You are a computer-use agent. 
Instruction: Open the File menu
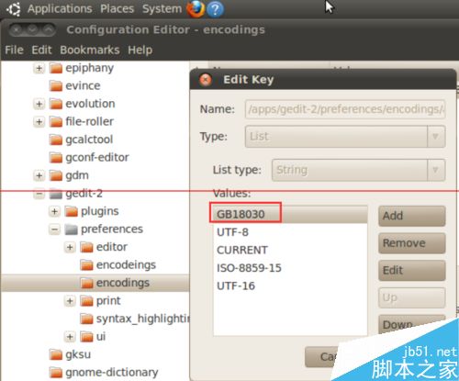point(15,50)
